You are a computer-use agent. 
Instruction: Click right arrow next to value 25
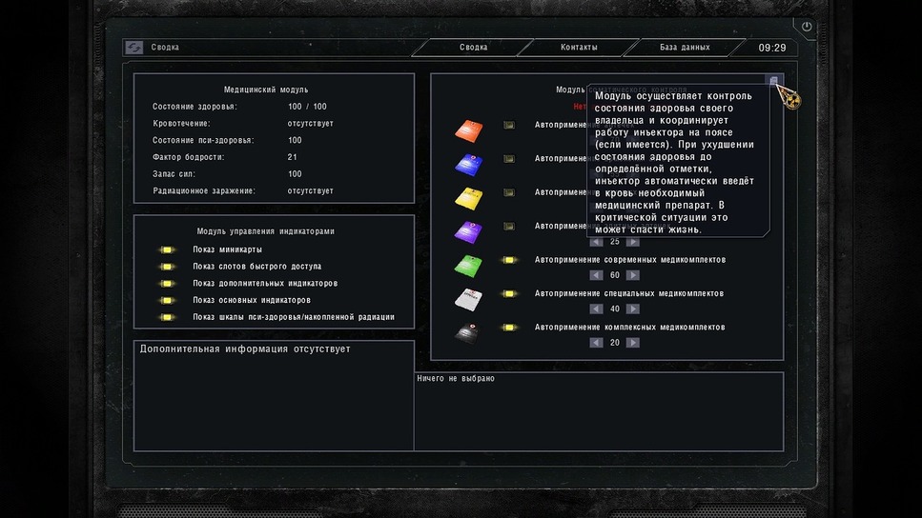(x=633, y=241)
